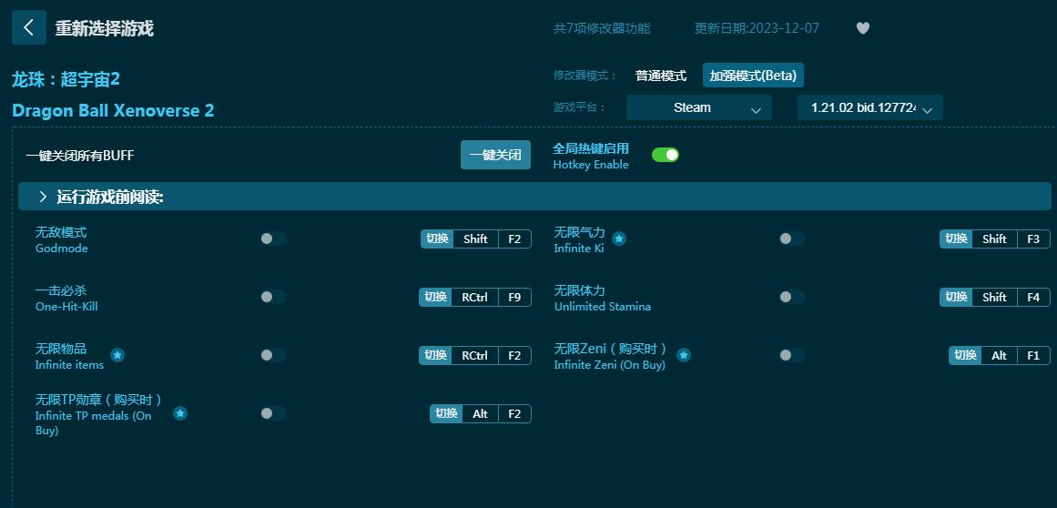Viewport: 1057px width, 508px height.
Task: Open the Steam platform dropdown
Action: (x=699, y=107)
